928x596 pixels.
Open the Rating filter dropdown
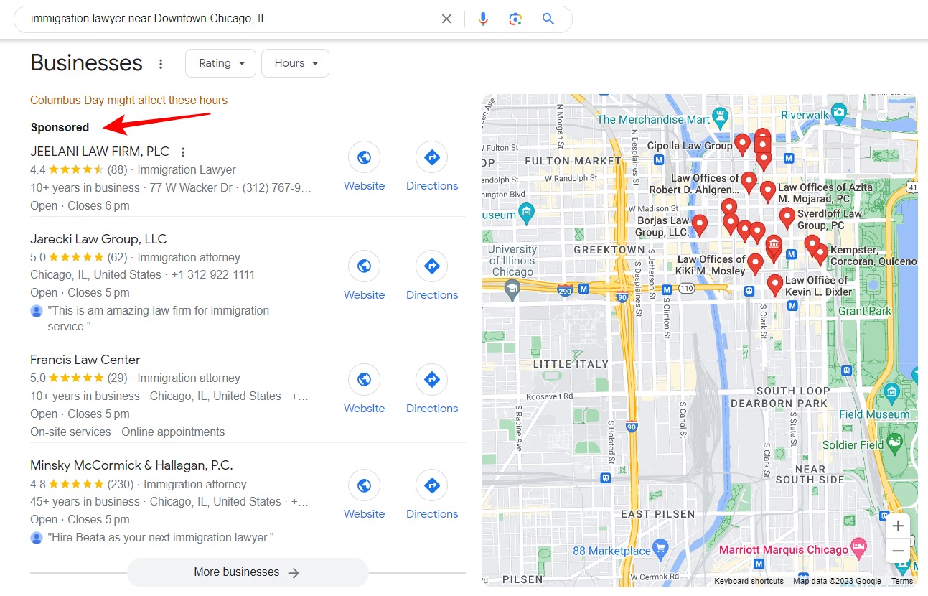(x=220, y=62)
